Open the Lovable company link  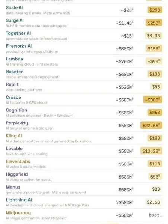coord(14,149)
